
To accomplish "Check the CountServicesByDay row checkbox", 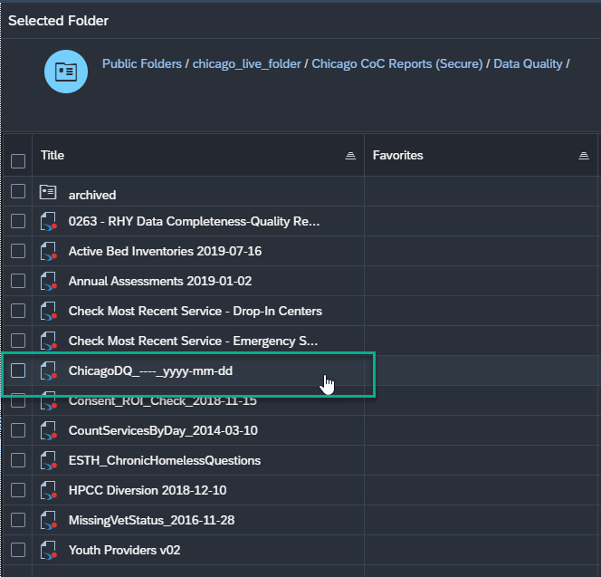I will (x=18, y=430).
